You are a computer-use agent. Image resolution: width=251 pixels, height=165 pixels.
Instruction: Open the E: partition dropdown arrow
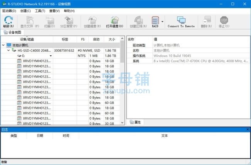[x=51, y=56]
